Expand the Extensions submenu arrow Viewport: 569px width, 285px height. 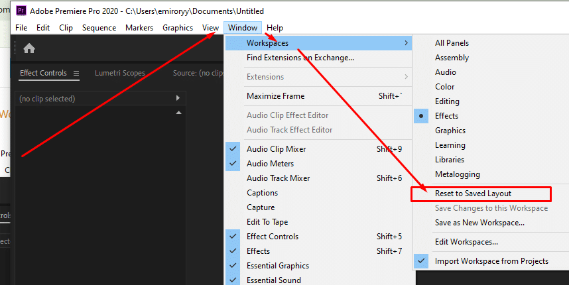[405, 77]
